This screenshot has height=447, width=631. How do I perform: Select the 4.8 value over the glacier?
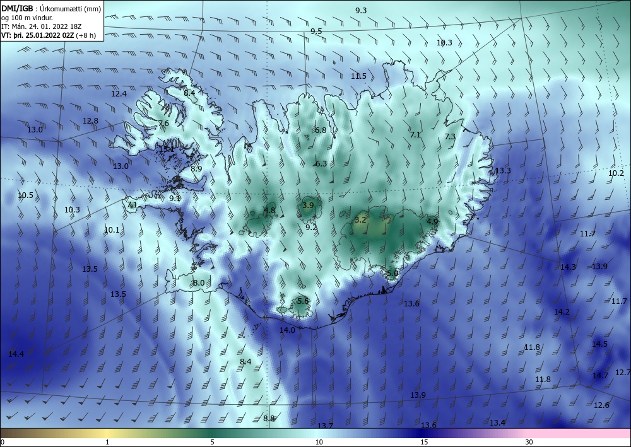click(269, 210)
